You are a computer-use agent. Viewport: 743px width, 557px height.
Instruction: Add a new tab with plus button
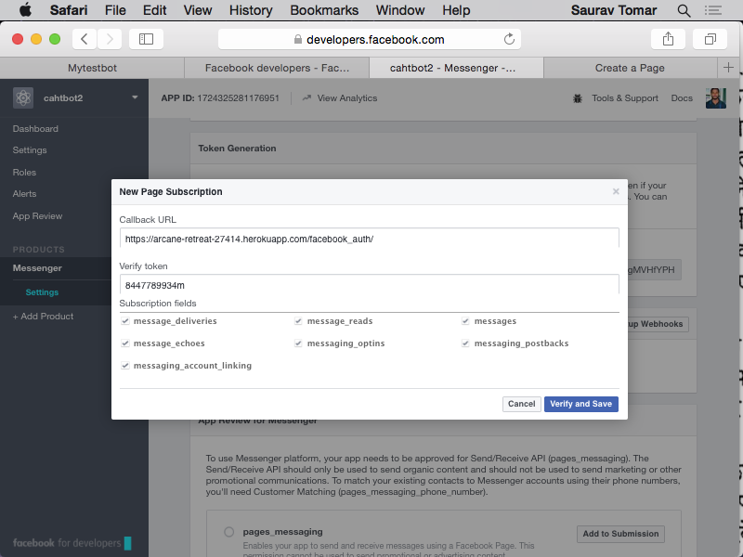[728, 68]
